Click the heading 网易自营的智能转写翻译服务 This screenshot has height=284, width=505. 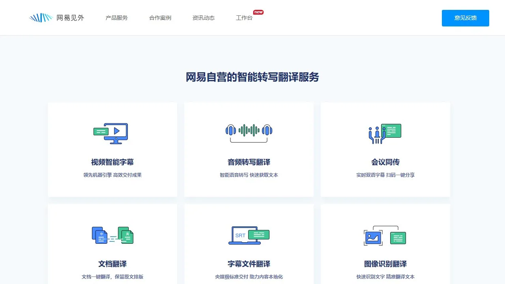[252, 77]
